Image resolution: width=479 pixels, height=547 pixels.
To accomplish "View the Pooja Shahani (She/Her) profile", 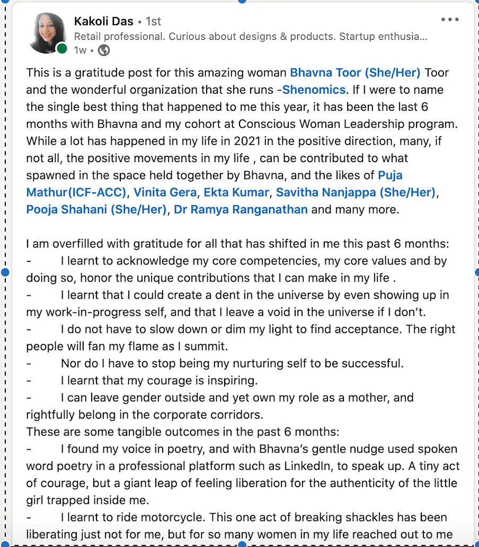I will 96,209.
